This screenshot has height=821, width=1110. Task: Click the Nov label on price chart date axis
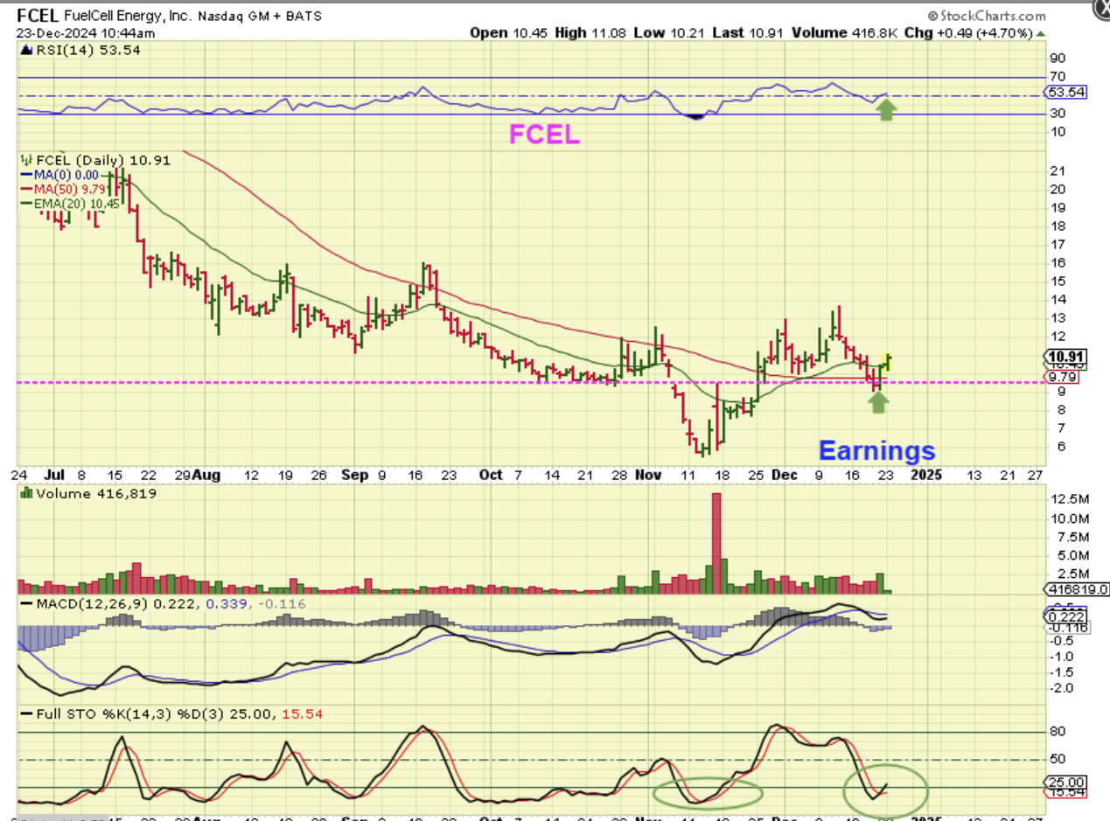click(648, 475)
